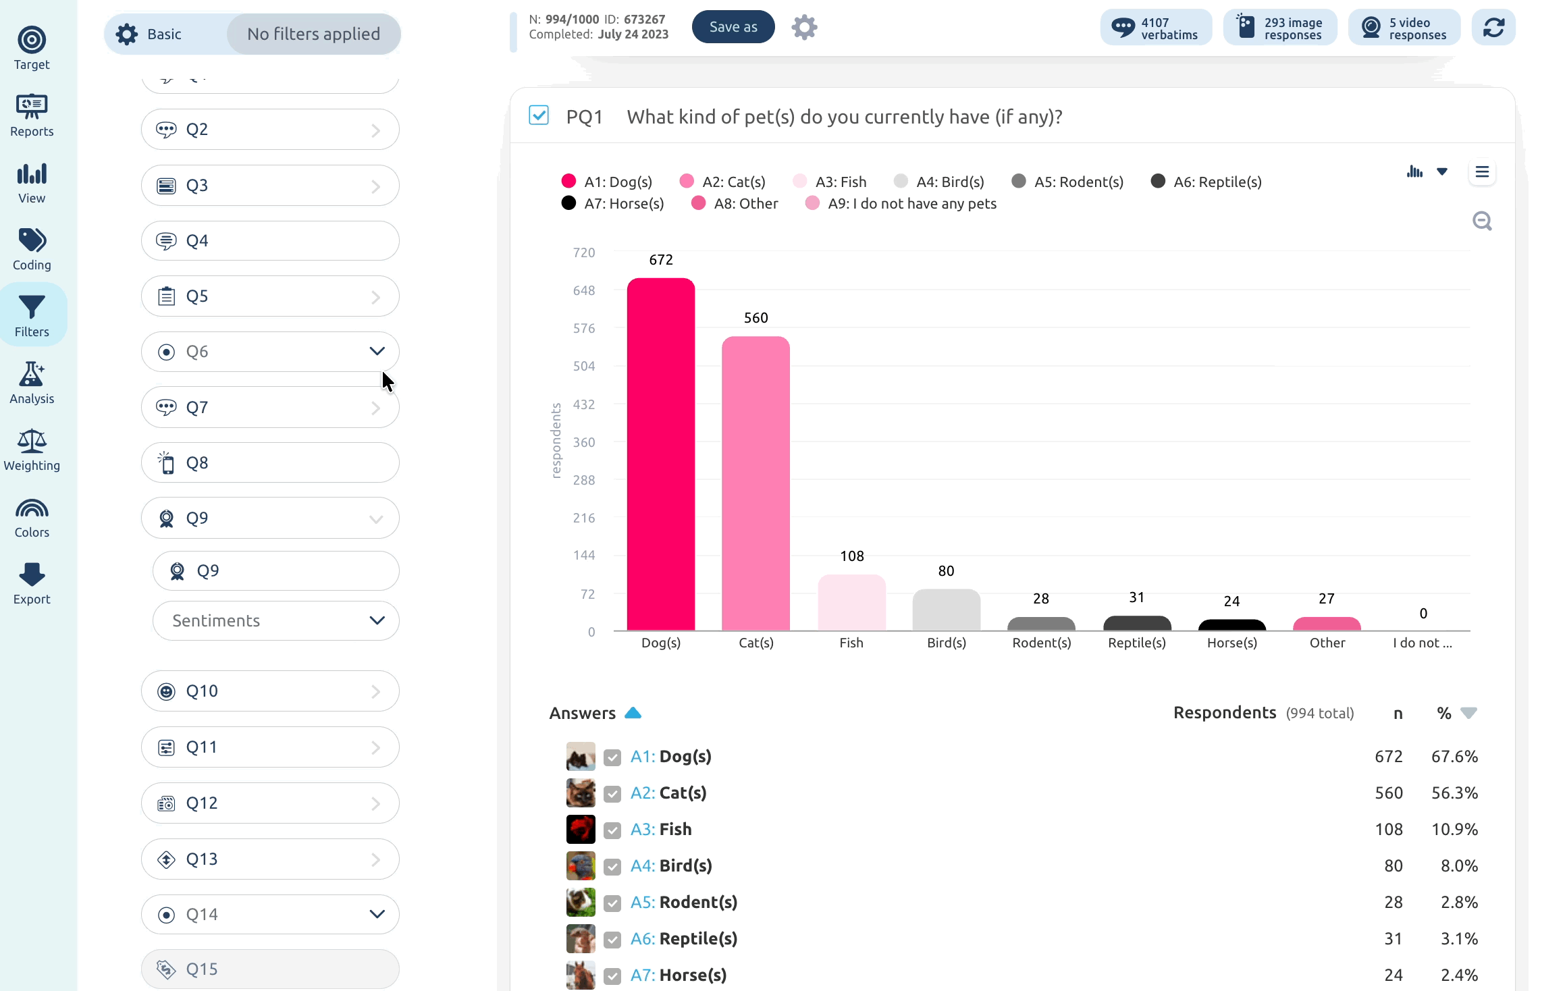The width and height of the screenshot is (1565, 991).
Task: Open the Coding section
Action: click(32, 249)
